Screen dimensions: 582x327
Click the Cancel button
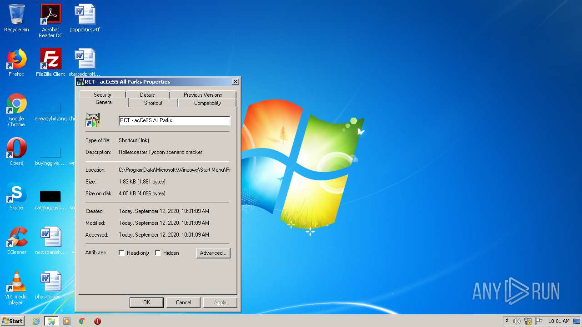click(x=184, y=302)
